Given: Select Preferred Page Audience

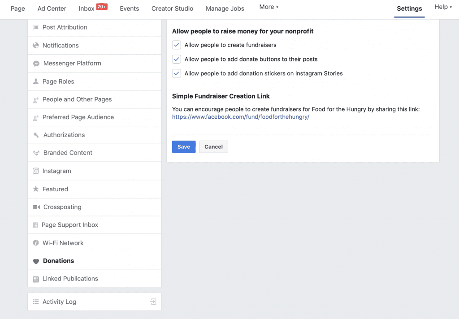Looking at the screenshot, I should pos(95,117).
